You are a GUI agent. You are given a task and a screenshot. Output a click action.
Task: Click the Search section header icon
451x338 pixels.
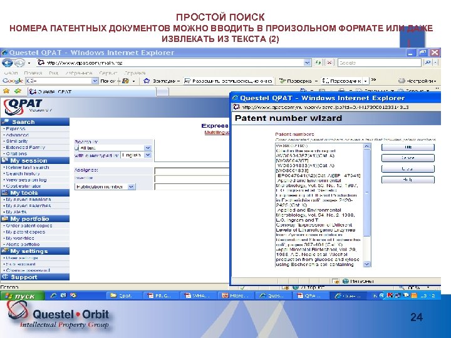coord(5,121)
